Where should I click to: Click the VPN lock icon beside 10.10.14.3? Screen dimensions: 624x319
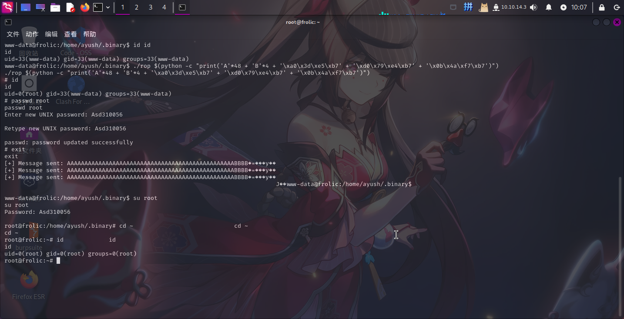pos(496,7)
